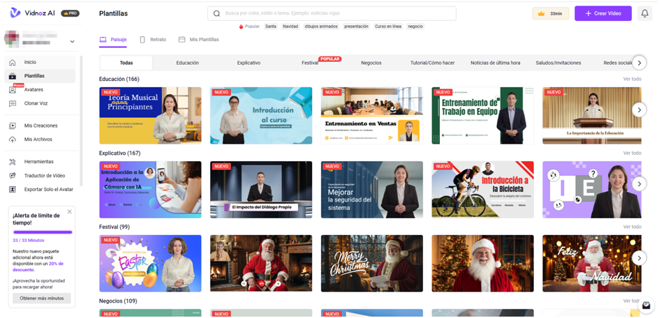Click the template search input field

332,13
